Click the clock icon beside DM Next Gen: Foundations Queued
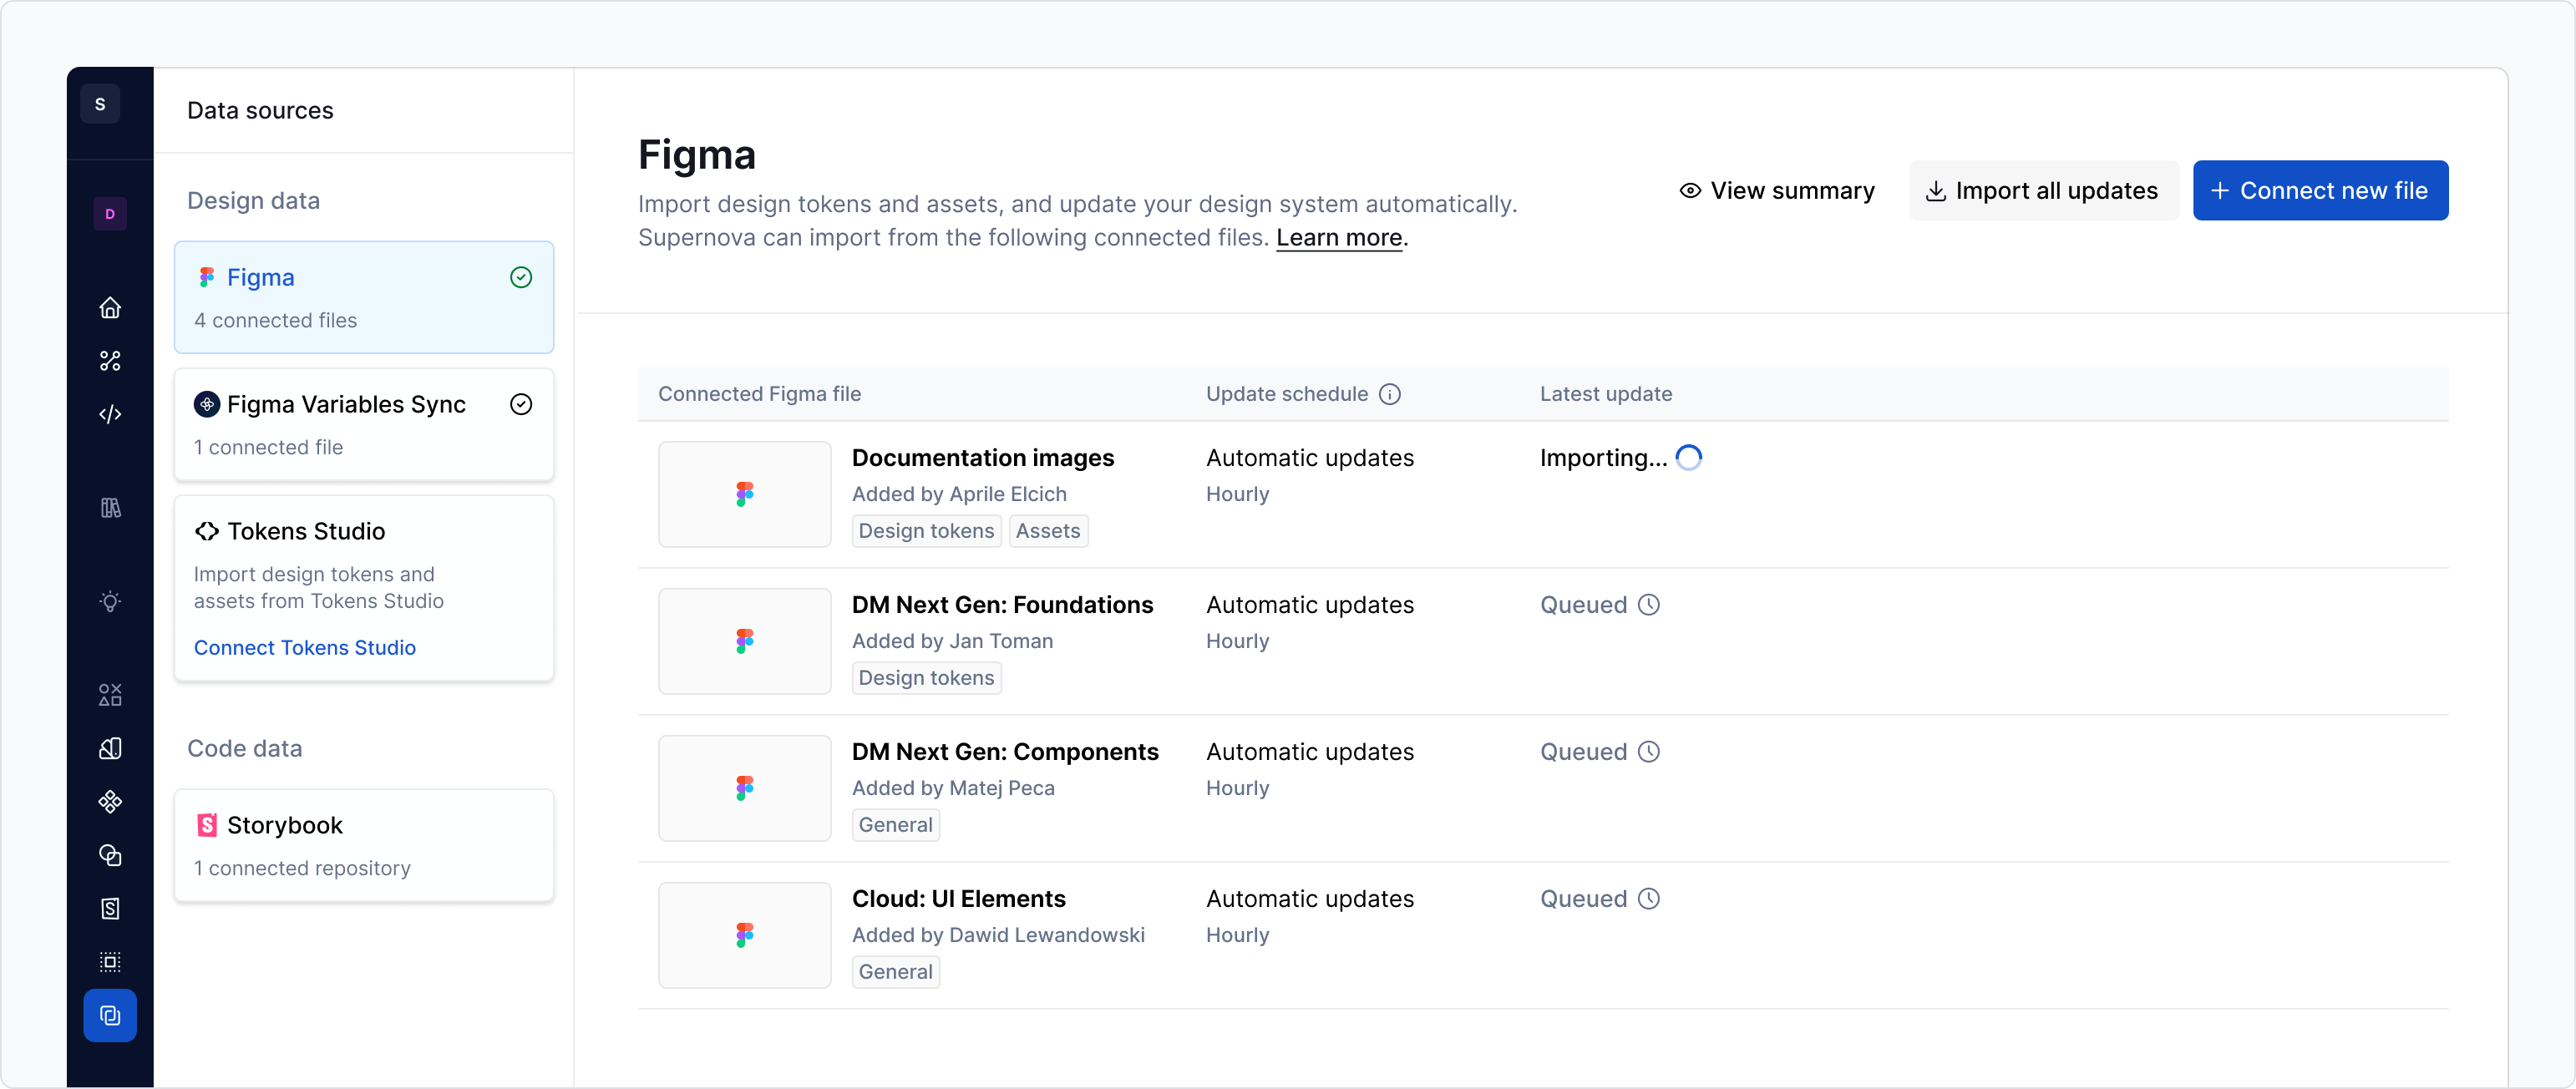This screenshot has width=2576, height=1089. (x=1649, y=605)
